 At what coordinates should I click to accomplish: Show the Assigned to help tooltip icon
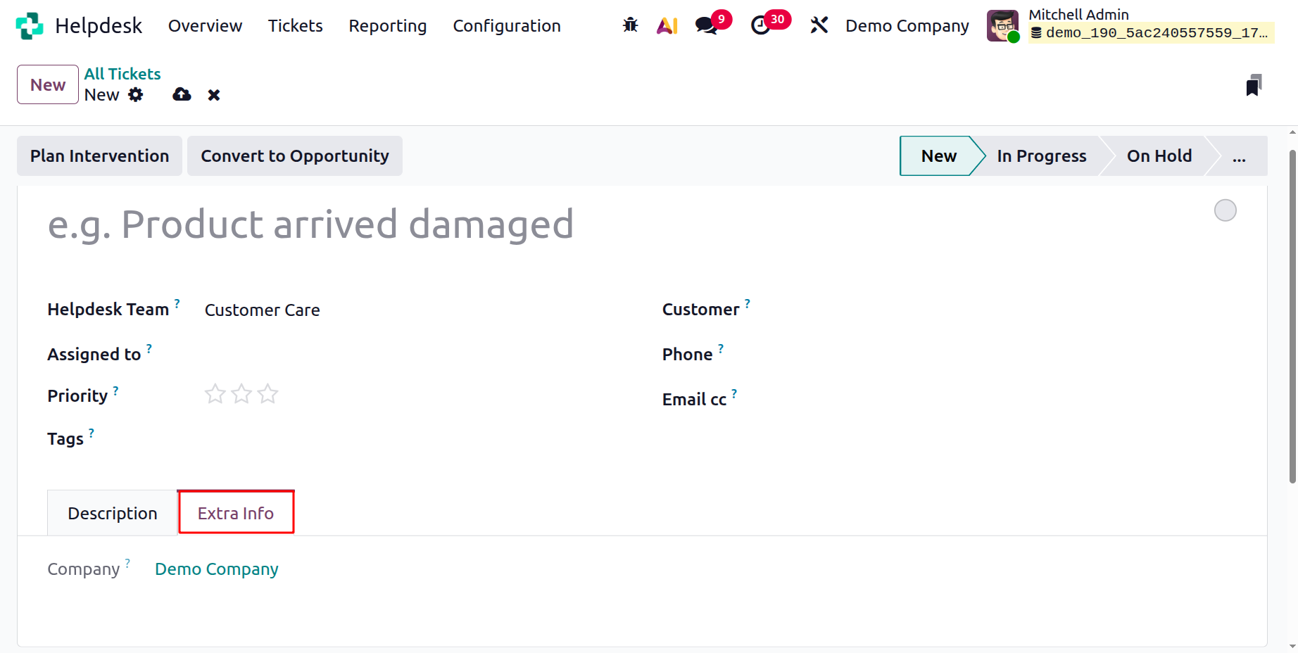click(x=149, y=348)
